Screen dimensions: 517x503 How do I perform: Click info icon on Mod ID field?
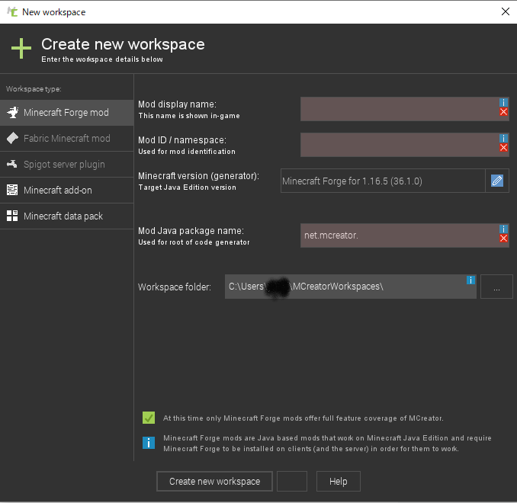click(503, 138)
